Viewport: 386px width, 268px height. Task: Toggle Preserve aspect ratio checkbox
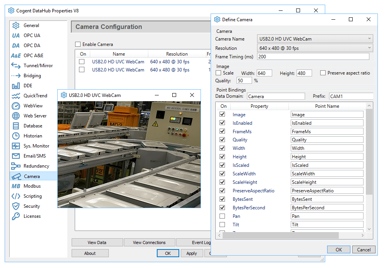coord(323,73)
